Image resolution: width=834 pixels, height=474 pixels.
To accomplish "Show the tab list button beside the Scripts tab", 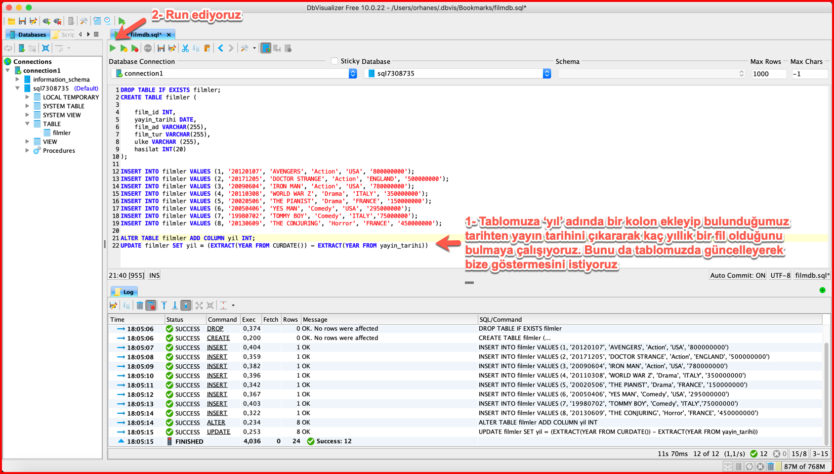I will point(96,35).
